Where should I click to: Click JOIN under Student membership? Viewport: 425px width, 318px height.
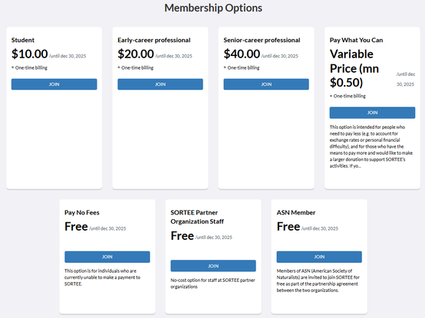(54, 84)
